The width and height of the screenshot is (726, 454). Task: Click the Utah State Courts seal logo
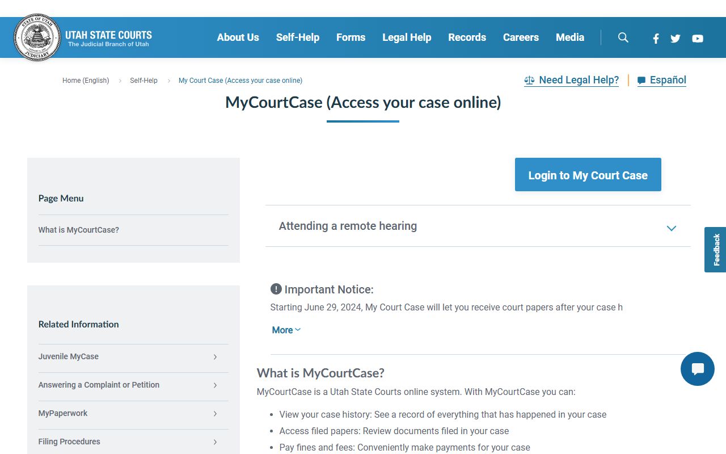pyautogui.click(x=37, y=37)
